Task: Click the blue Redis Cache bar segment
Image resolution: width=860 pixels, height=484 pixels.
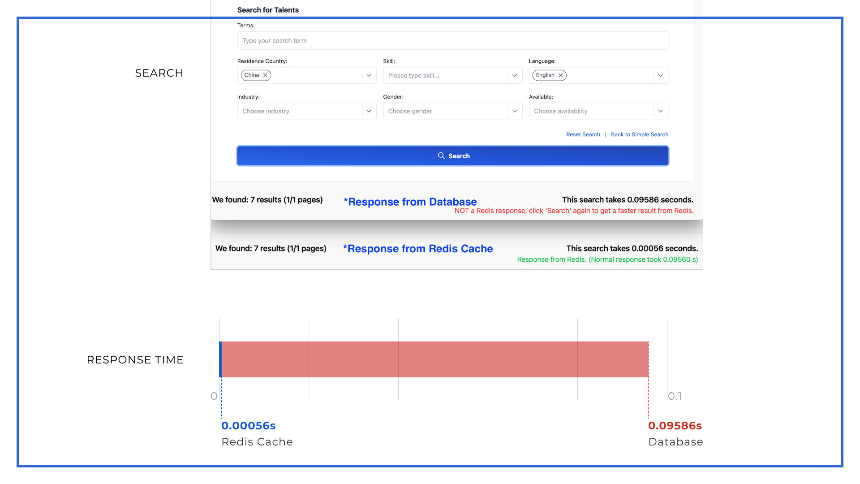Action: coord(220,359)
